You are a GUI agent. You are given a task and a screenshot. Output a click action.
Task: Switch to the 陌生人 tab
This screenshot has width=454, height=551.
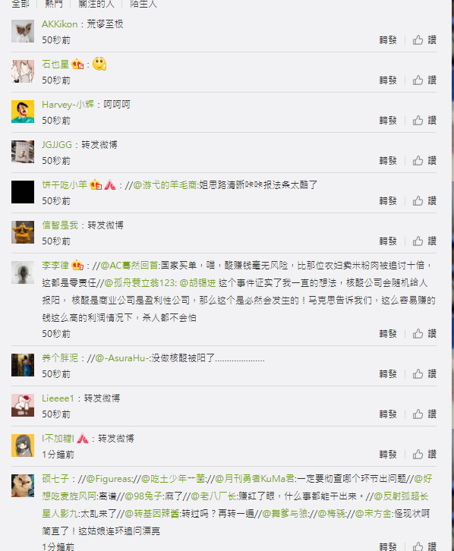pyautogui.click(x=143, y=4)
